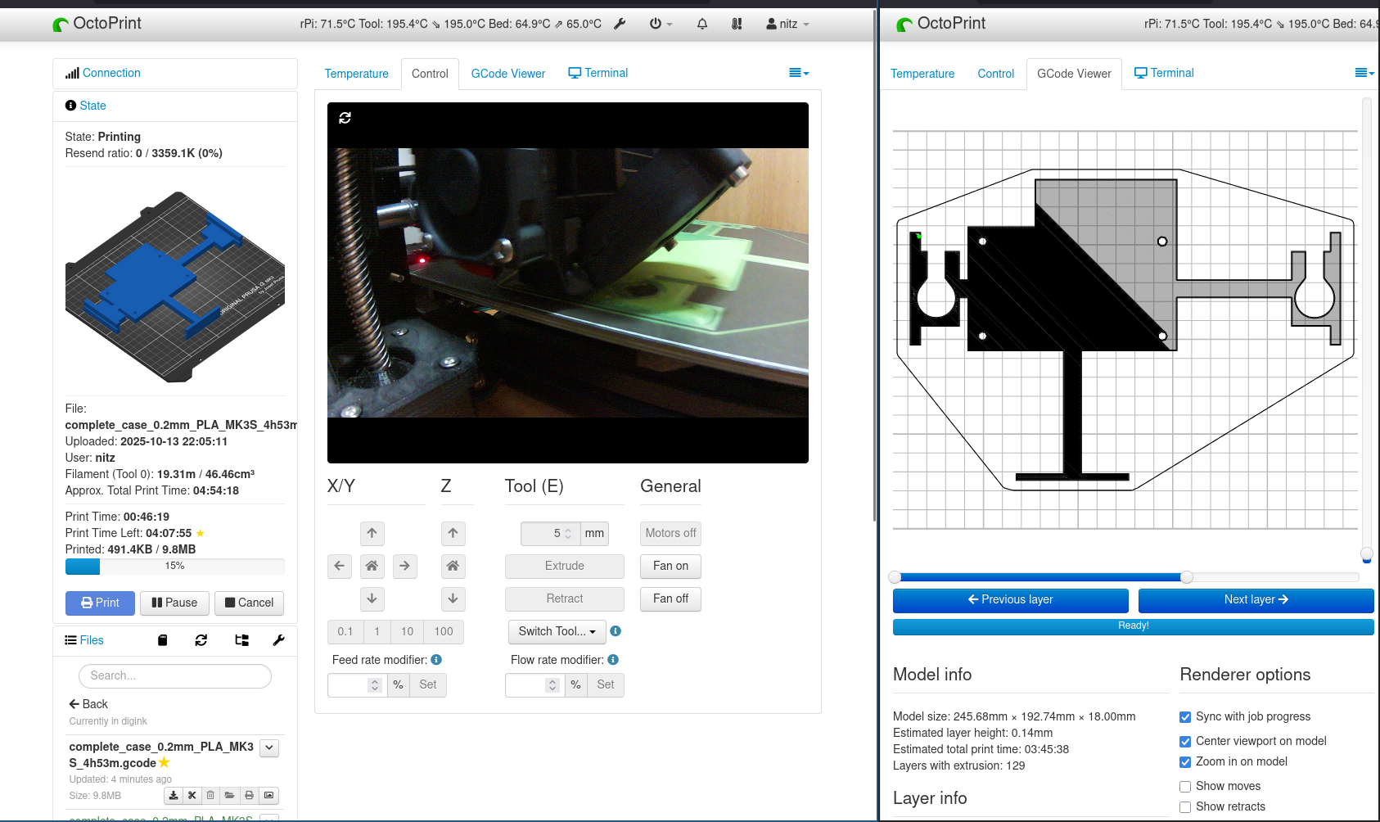Home the X/Y axes
The width and height of the screenshot is (1380, 822).
[372, 566]
